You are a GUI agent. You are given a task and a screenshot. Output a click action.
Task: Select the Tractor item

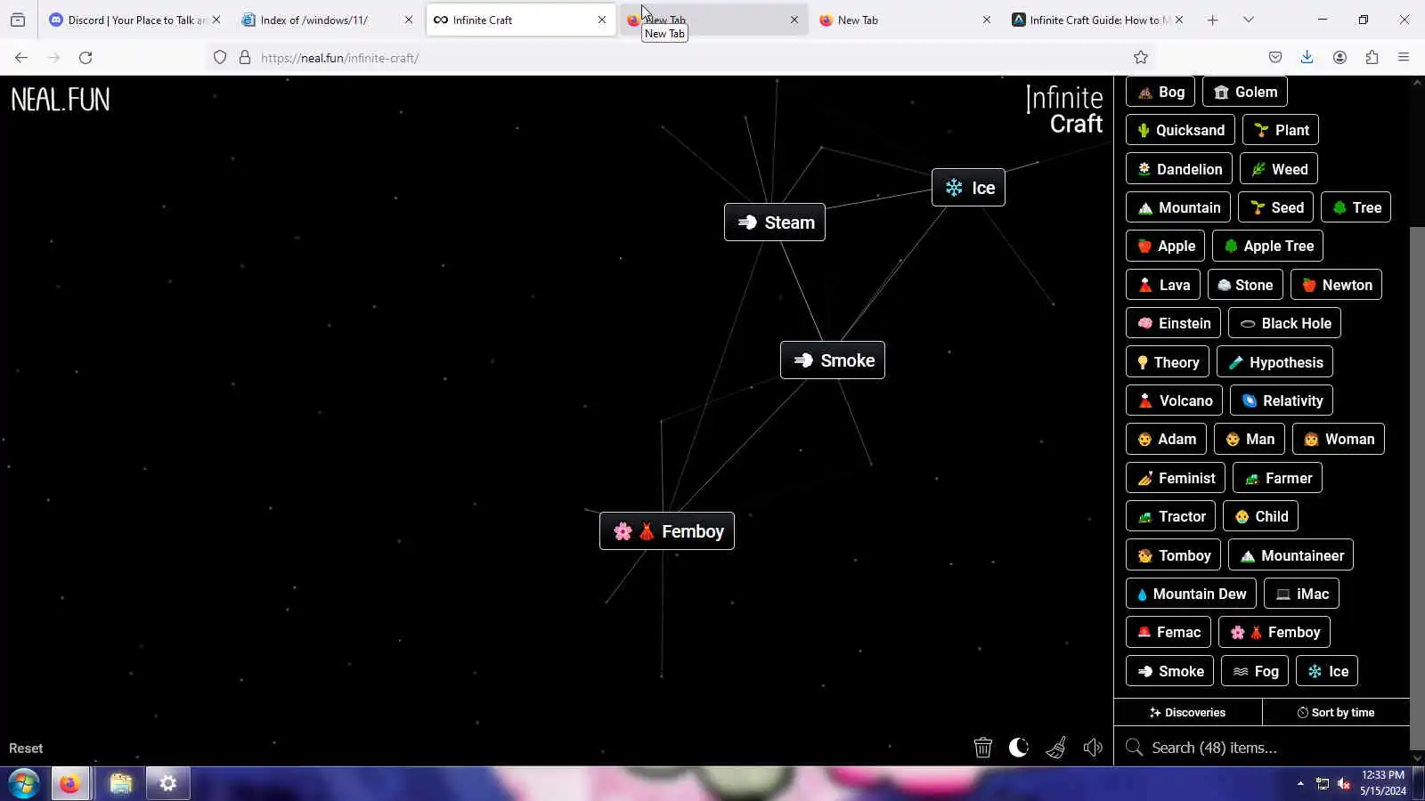point(1170,516)
